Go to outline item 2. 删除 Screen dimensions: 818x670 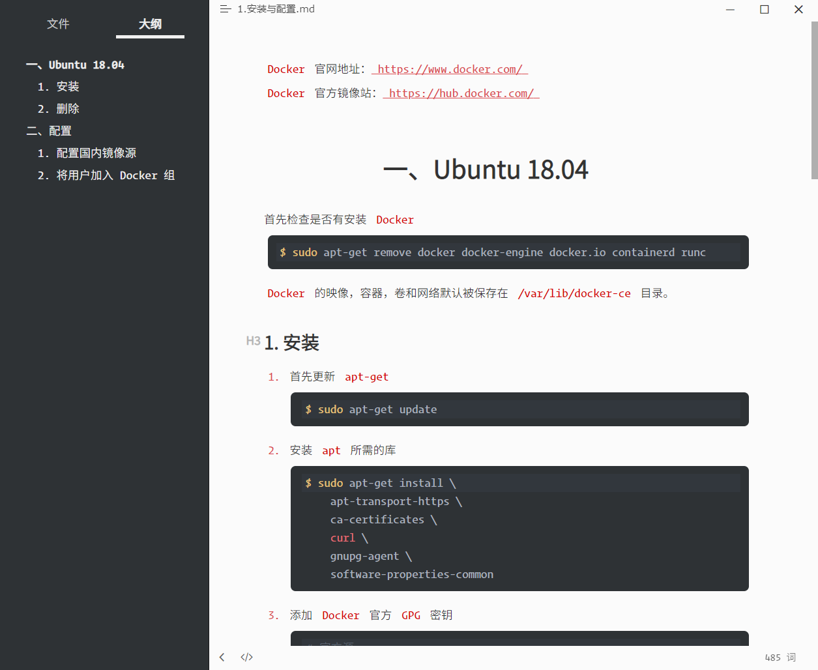[x=58, y=109]
